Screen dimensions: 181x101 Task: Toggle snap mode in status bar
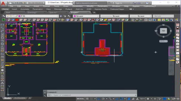[91, 99]
